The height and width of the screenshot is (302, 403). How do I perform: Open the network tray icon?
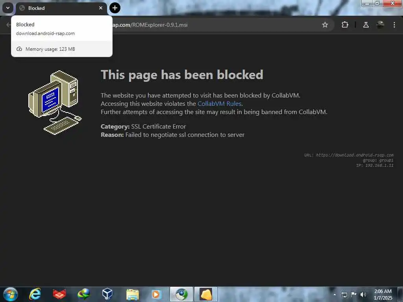click(344, 295)
